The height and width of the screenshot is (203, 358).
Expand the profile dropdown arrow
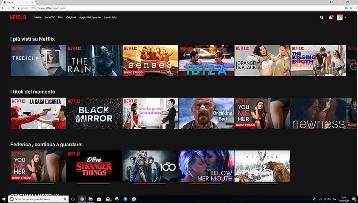(x=345, y=18)
